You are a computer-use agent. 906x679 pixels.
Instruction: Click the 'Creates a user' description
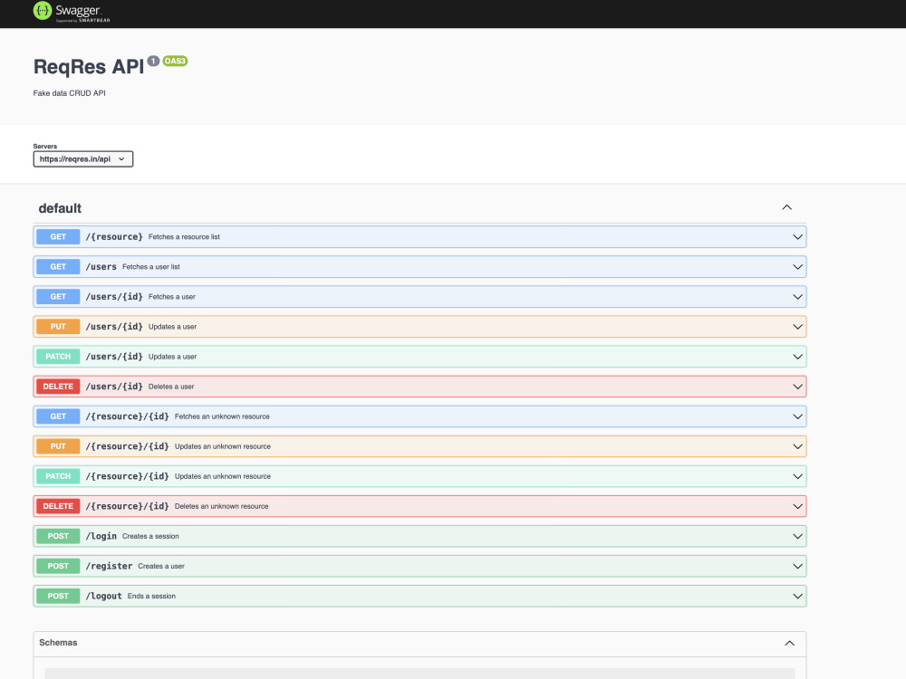[x=160, y=567]
